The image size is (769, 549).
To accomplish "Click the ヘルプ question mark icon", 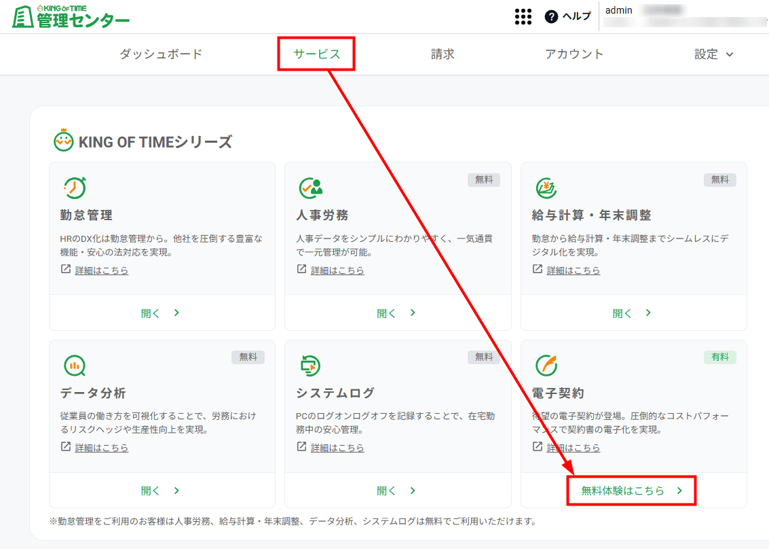I will [x=551, y=17].
